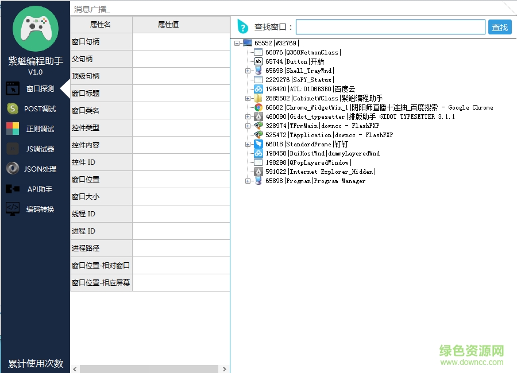This screenshot has height=373, width=517.
Task: Click the Progman row icon
Action: tap(258, 181)
